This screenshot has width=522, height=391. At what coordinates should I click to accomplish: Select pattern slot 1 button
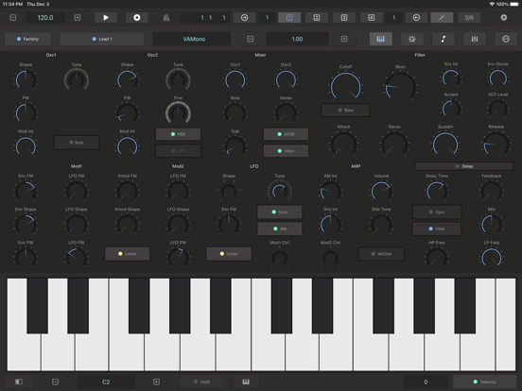click(289, 18)
